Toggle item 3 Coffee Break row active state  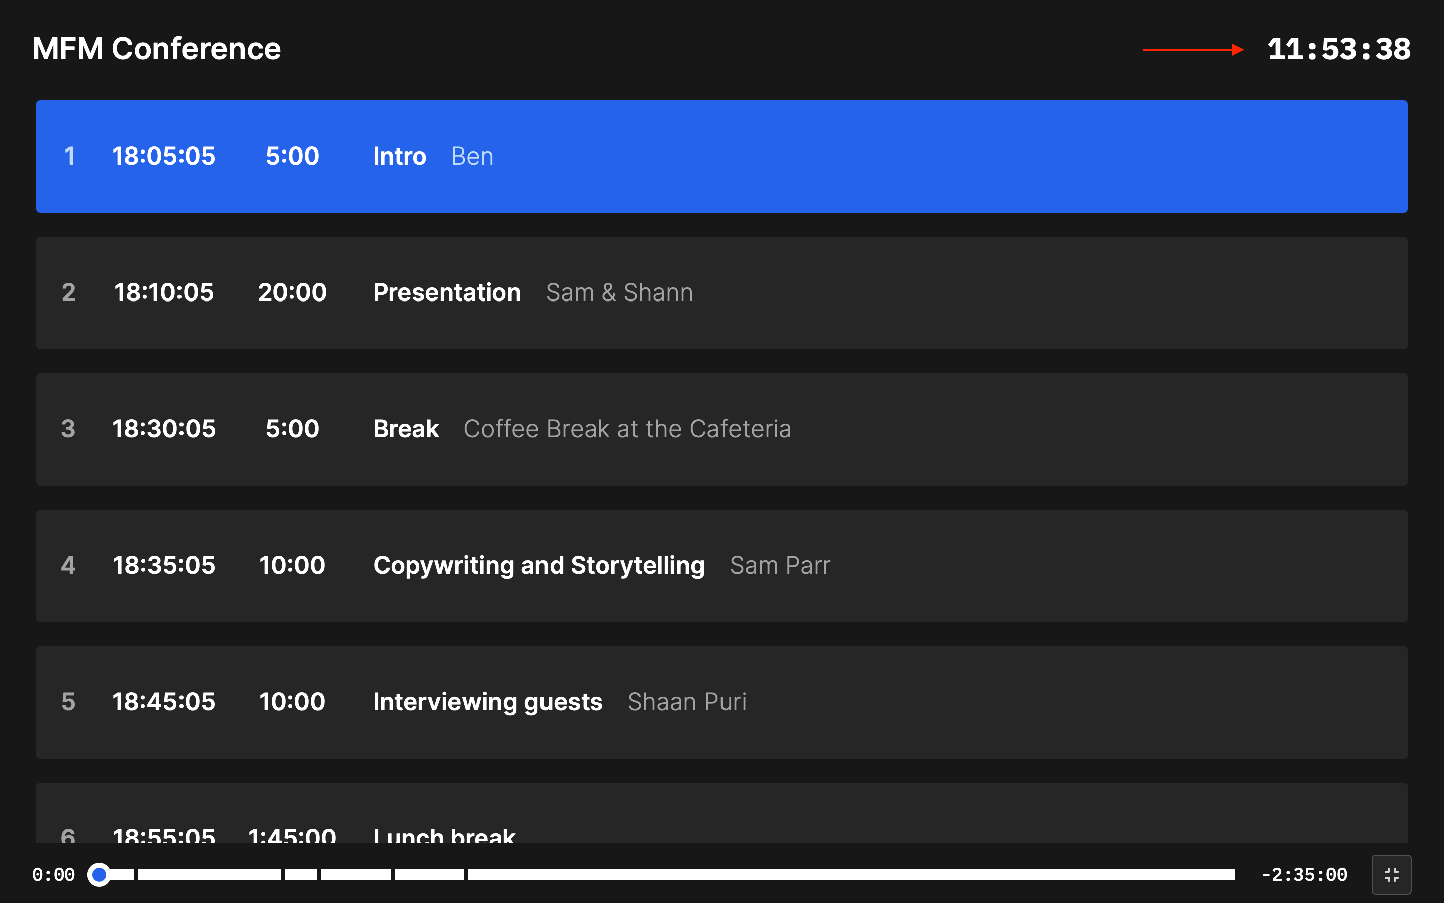tap(721, 428)
